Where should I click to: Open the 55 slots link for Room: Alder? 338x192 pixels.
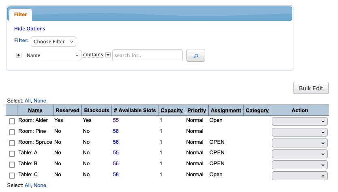[x=116, y=120]
